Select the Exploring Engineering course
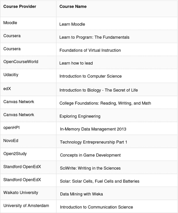 pos(80,116)
